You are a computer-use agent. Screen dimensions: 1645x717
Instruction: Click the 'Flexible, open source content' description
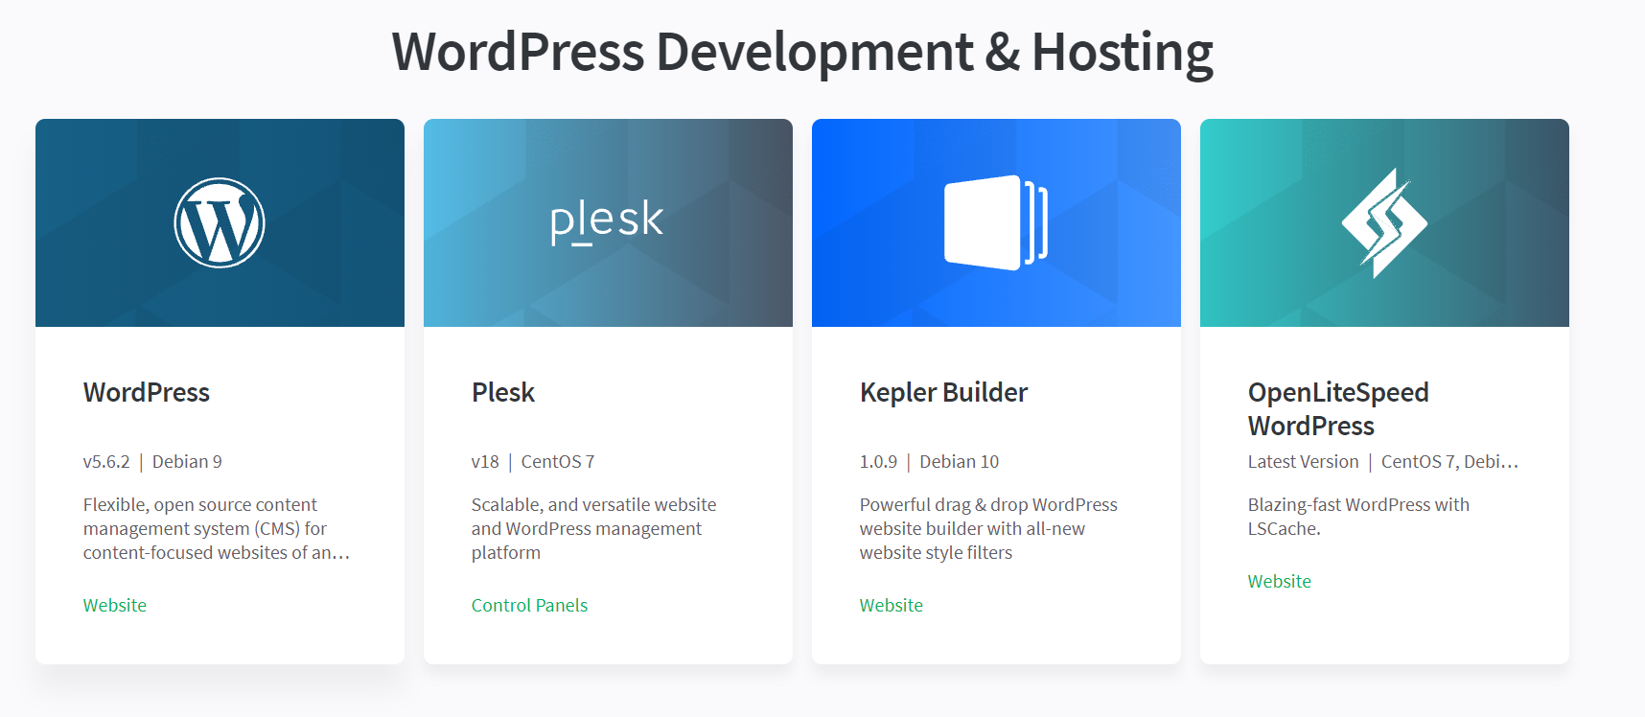tap(217, 528)
